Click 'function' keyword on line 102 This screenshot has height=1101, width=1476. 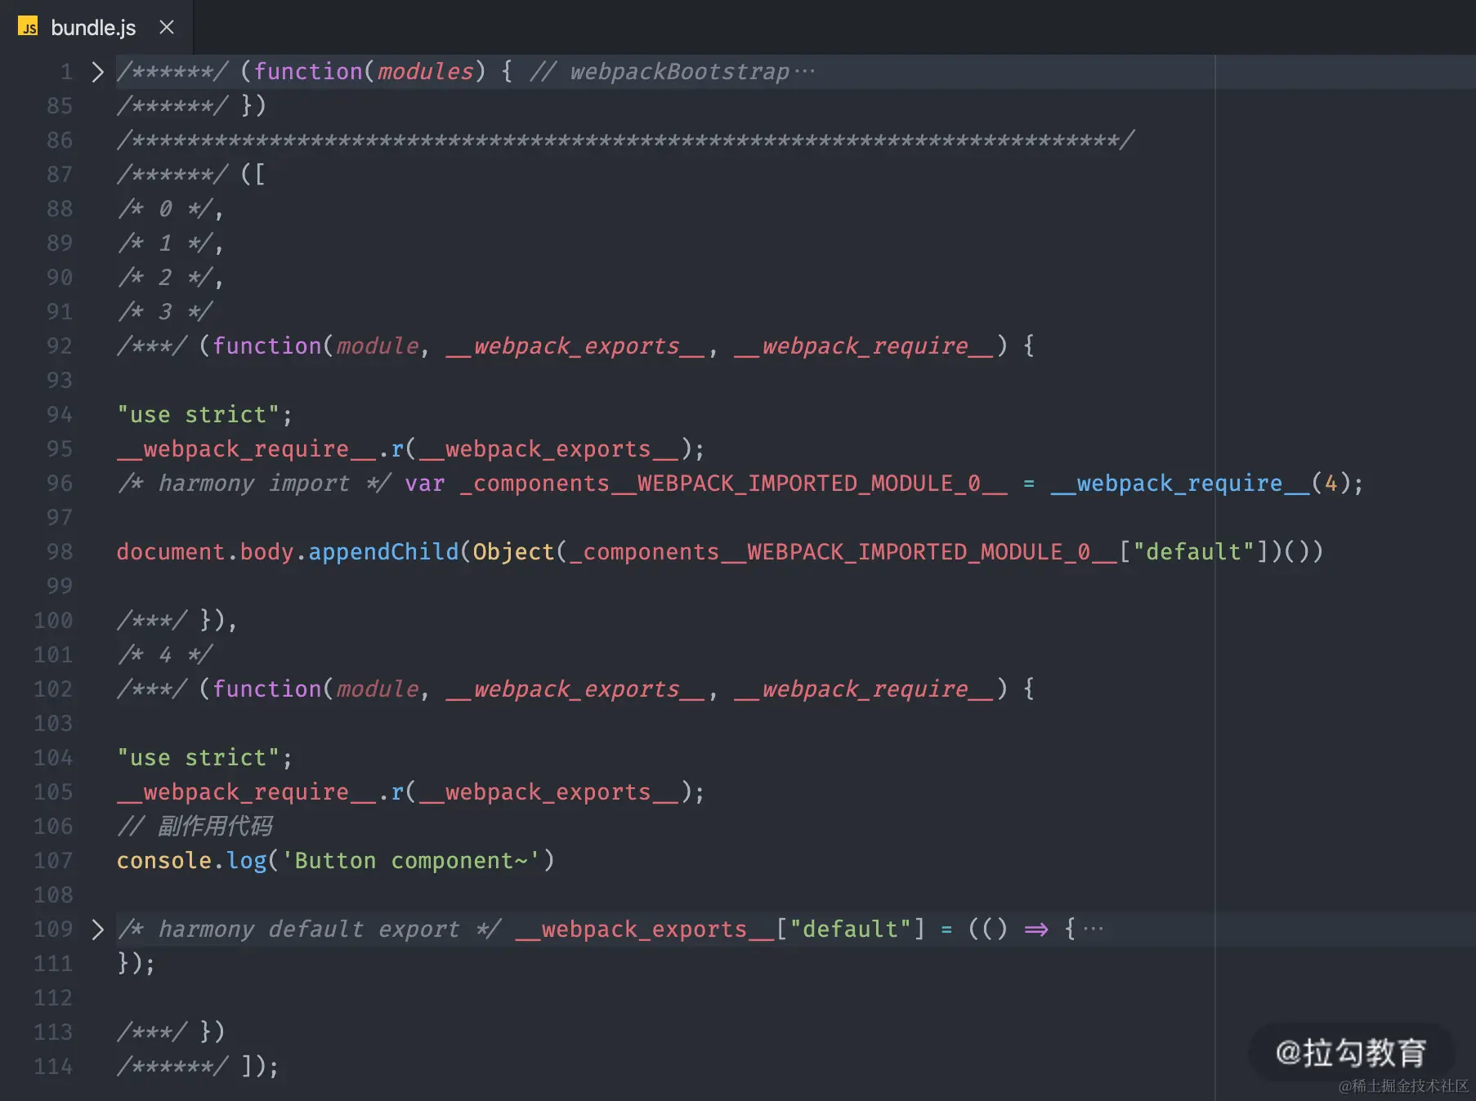coord(267,689)
